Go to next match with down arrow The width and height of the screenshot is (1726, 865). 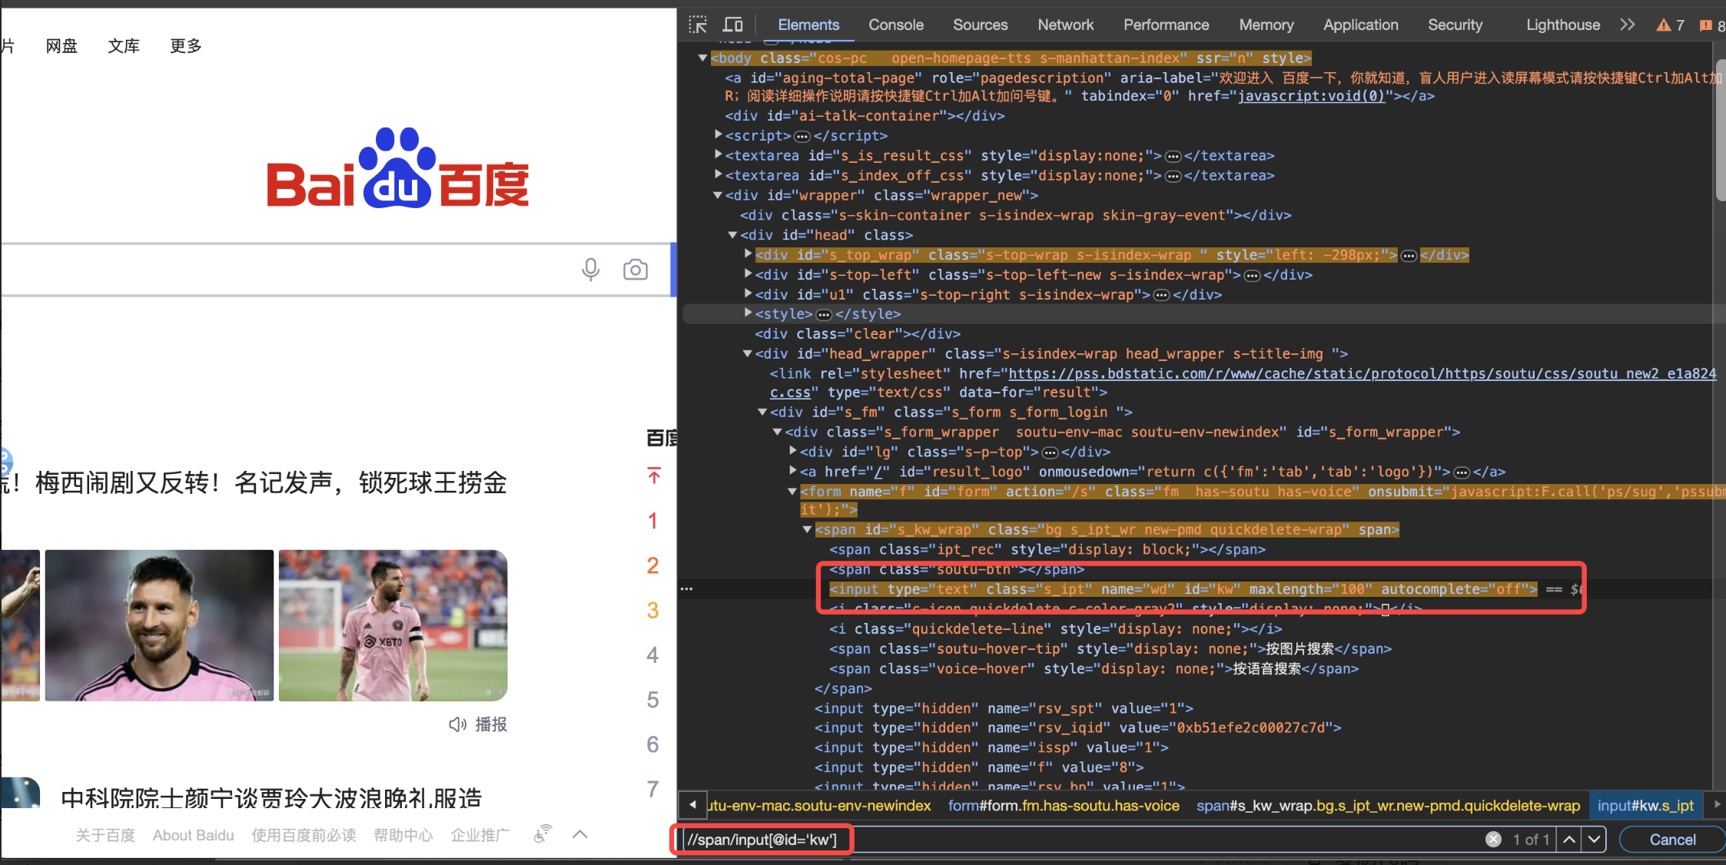[x=1594, y=839]
